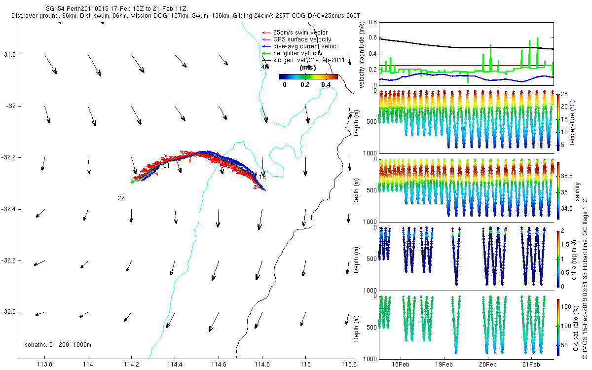Click the magenta GPS surface velocity legend arrow

(266, 39)
